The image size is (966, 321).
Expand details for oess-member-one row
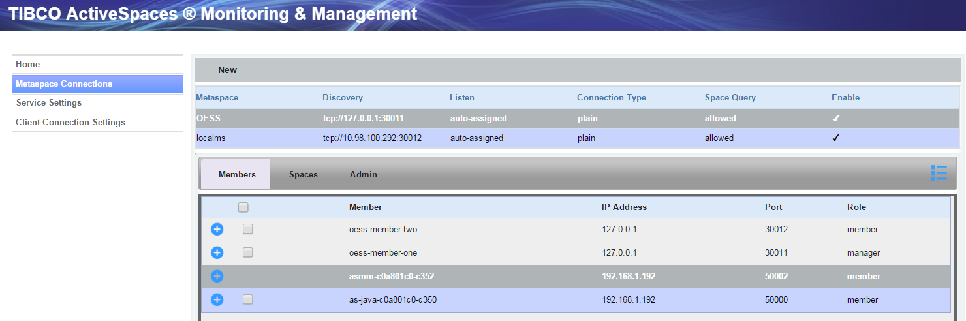click(217, 253)
